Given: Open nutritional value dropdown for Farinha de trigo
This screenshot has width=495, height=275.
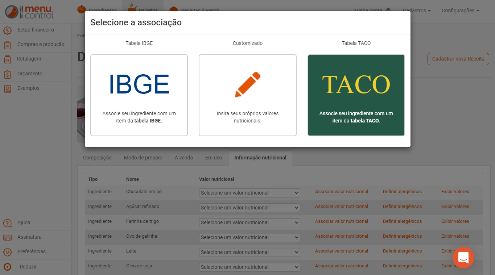Looking at the screenshot, I should [x=249, y=222].
